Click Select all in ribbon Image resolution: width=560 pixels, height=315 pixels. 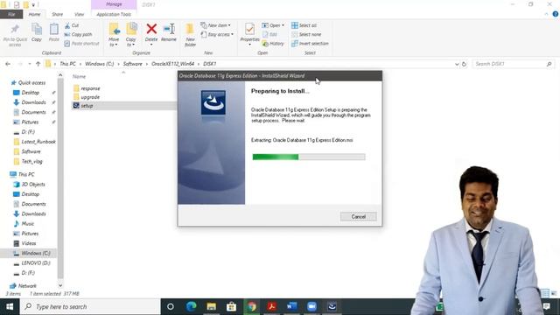304,25
